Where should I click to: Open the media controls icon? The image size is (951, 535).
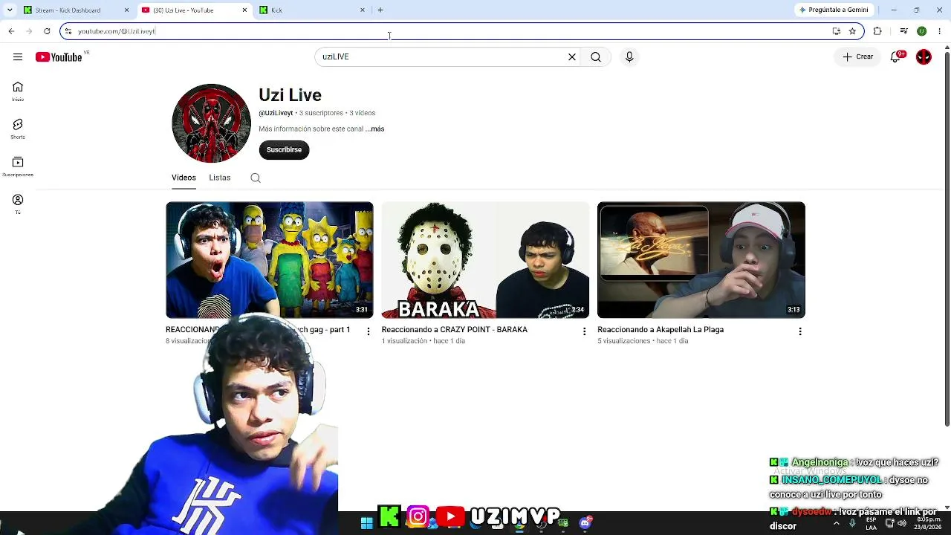pyautogui.click(x=903, y=31)
